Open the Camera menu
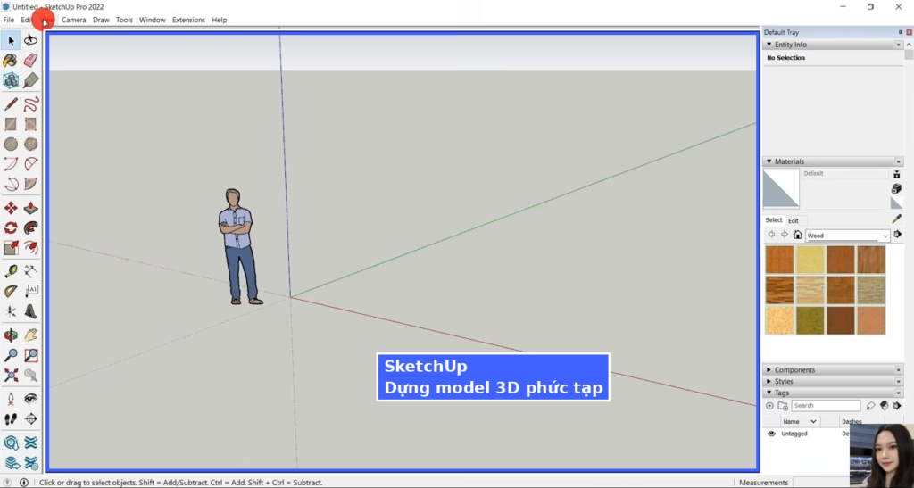Viewport: 914px width, 488px height. tap(73, 20)
